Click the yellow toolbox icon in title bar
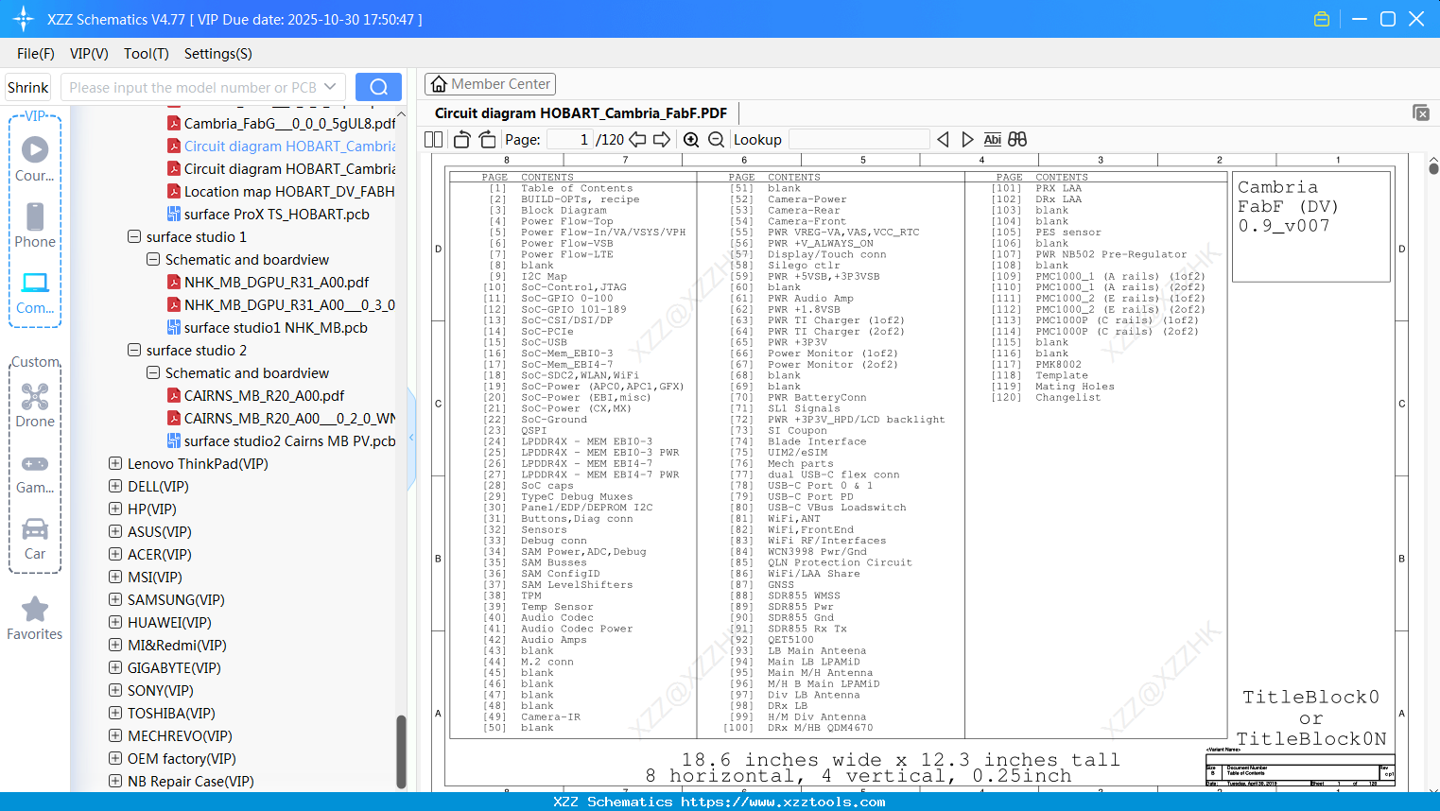Image resolution: width=1440 pixels, height=811 pixels. [x=1322, y=19]
